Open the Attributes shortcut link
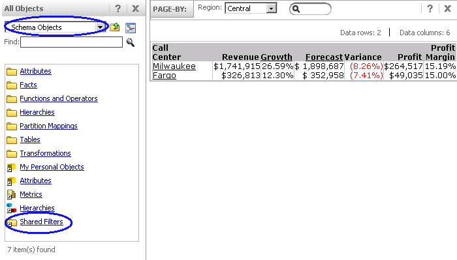The height and width of the screenshot is (260, 457). [x=35, y=181]
